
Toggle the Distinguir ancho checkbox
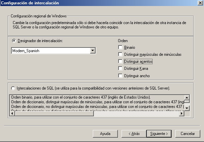pos(120,76)
